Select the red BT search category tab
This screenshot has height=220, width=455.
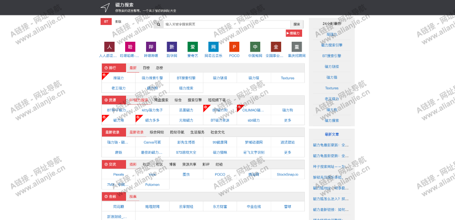[x=106, y=22]
